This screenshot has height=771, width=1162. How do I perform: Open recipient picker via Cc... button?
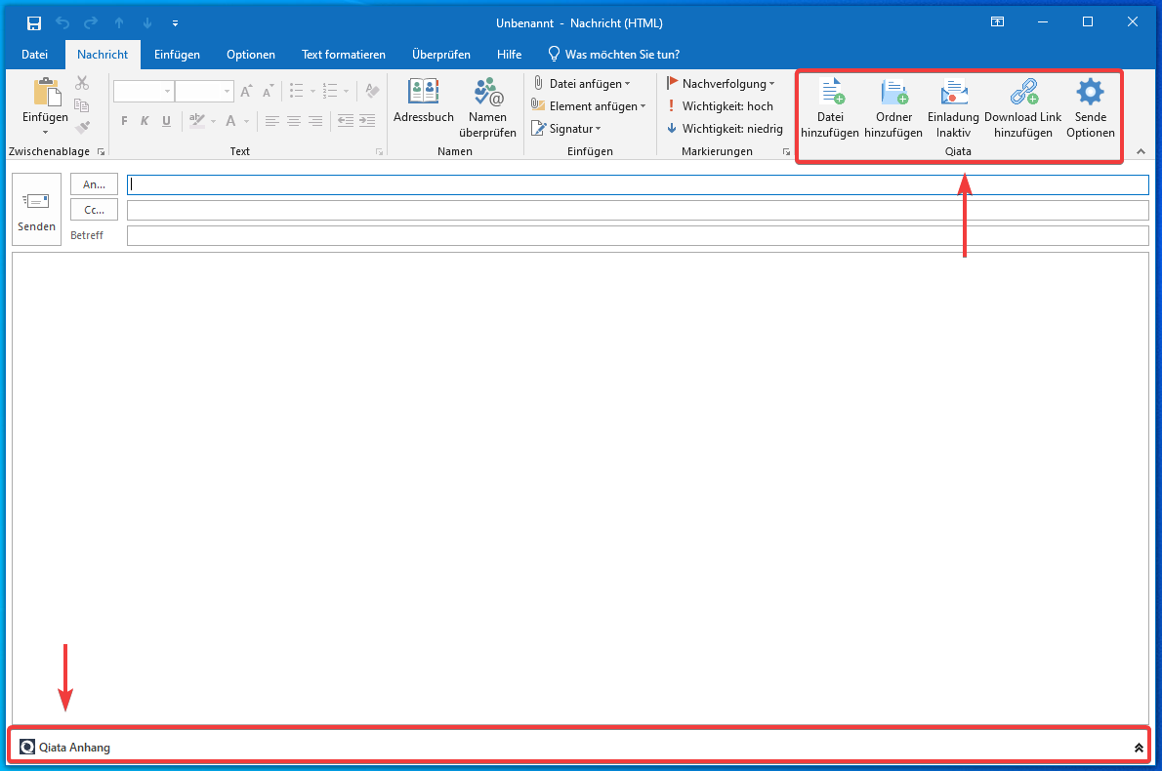pyautogui.click(x=94, y=209)
